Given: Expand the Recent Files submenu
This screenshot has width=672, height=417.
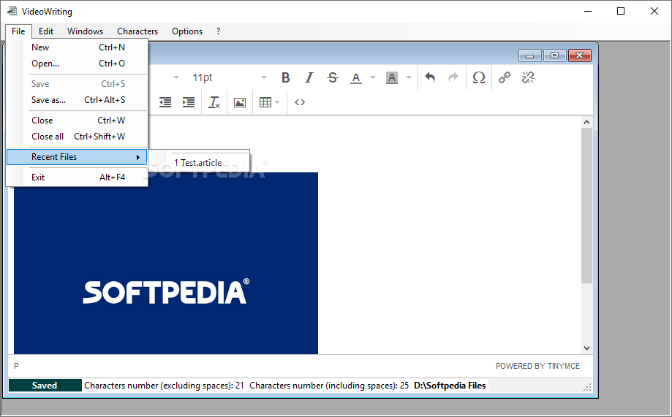Looking at the screenshot, I should pos(77,157).
